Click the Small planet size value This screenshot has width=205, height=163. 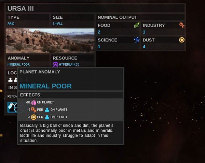pos(57,24)
